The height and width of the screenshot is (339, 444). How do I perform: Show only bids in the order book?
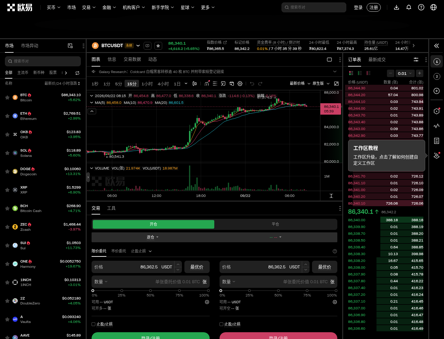pos(360,73)
